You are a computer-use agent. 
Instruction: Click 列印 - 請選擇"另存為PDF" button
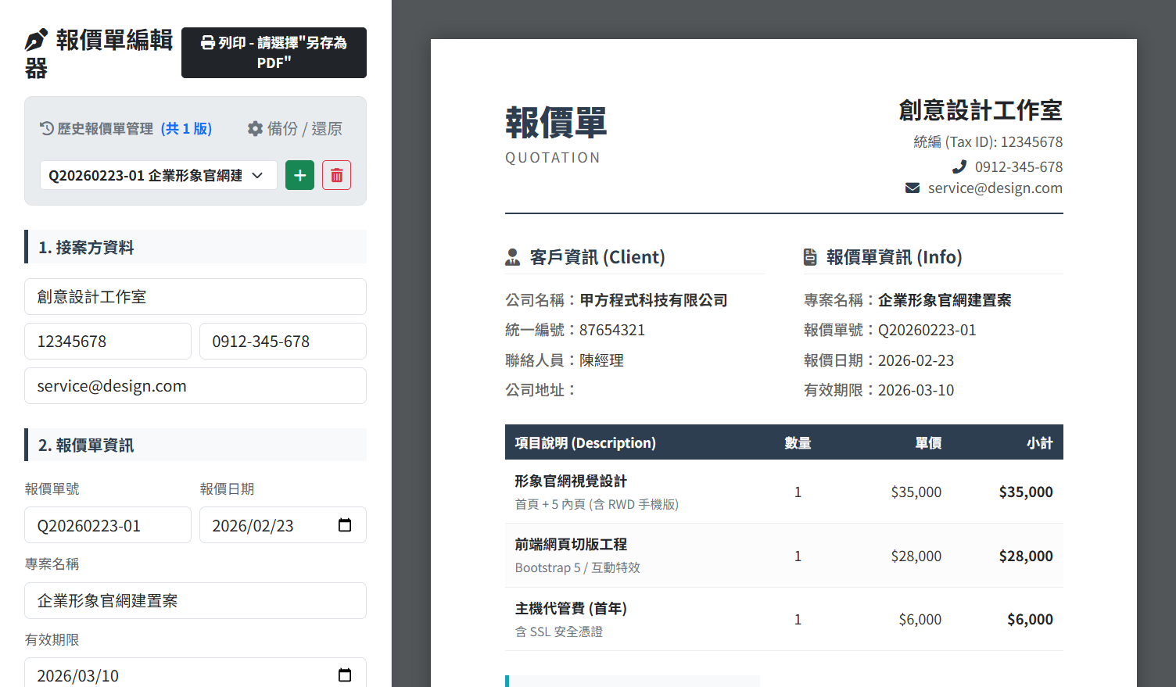[x=274, y=52]
